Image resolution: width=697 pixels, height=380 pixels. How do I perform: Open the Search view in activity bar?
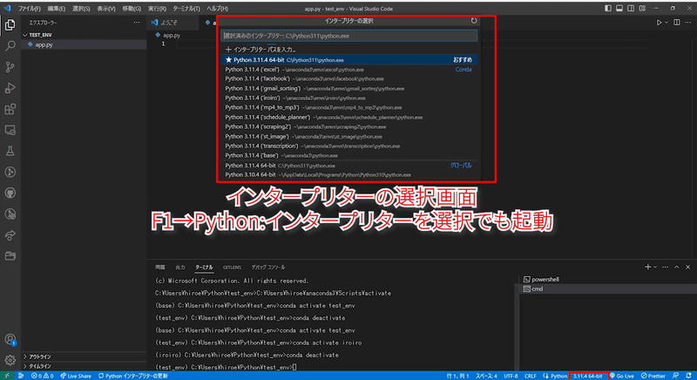[x=10, y=46]
